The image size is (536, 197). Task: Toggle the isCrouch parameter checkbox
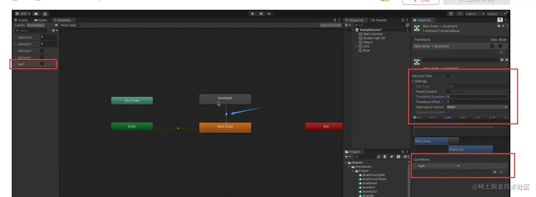click(42, 57)
